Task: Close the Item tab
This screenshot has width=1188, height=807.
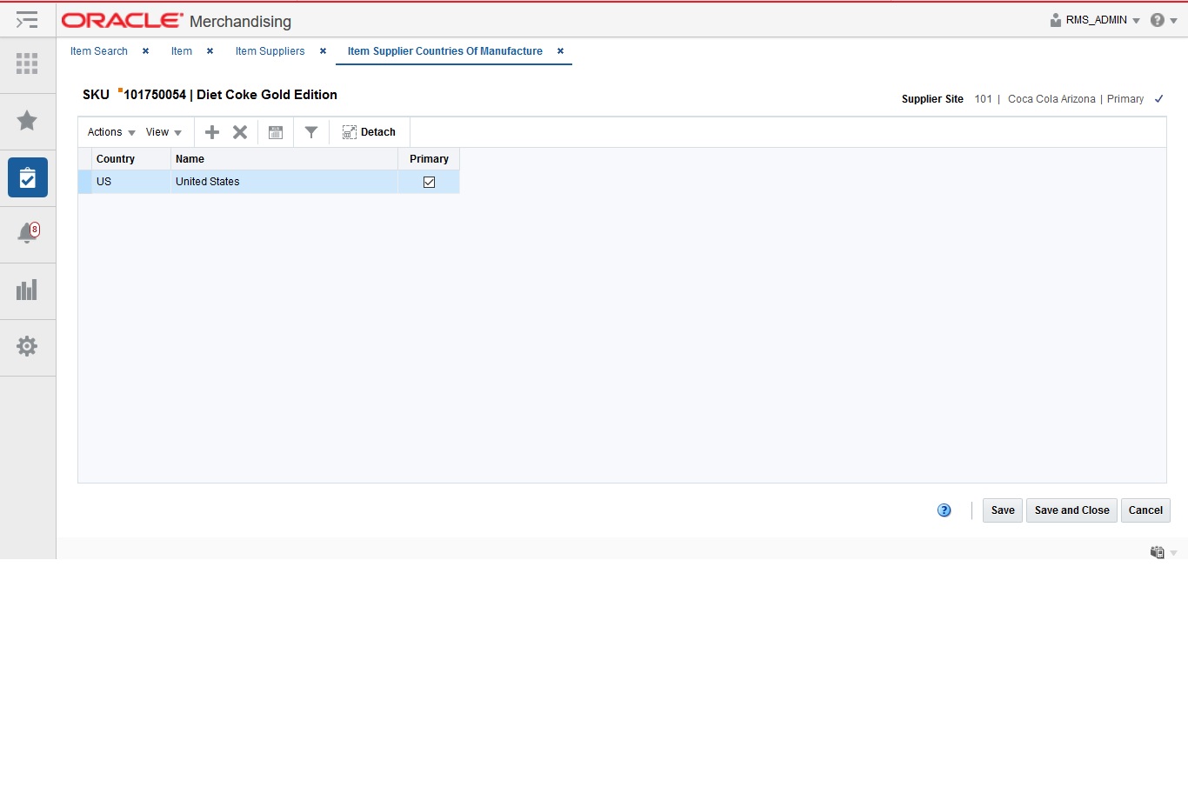Action: click(x=210, y=51)
